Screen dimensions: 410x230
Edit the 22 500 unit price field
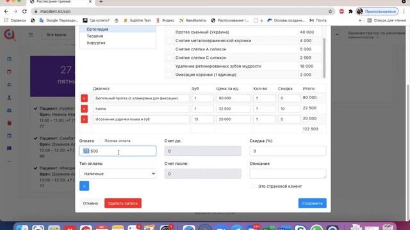tap(233, 109)
